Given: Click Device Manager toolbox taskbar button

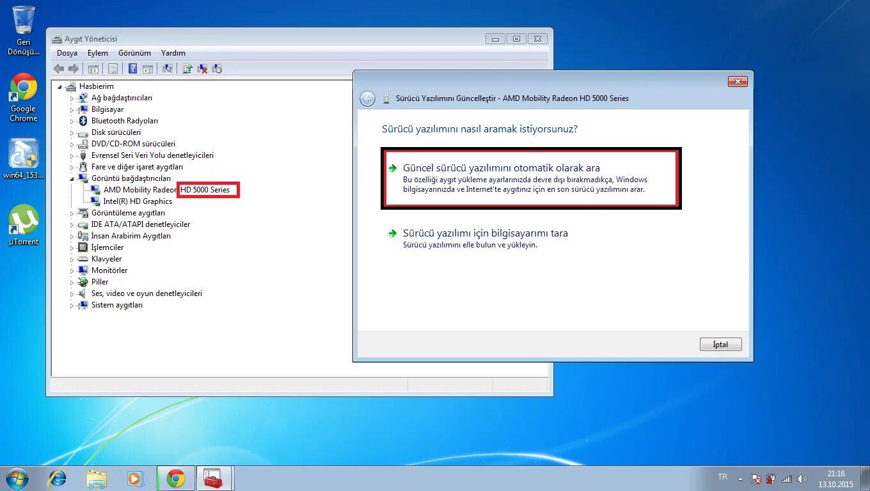Looking at the screenshot, I should (215, 478).
